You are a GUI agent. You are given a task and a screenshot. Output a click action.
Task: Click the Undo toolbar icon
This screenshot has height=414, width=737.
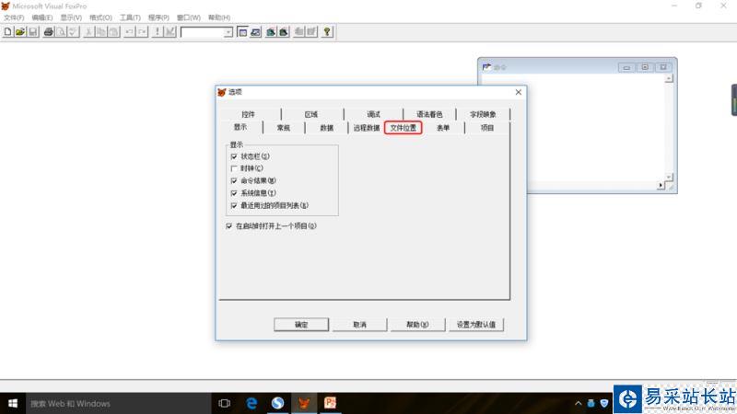(x=129, y=32)
